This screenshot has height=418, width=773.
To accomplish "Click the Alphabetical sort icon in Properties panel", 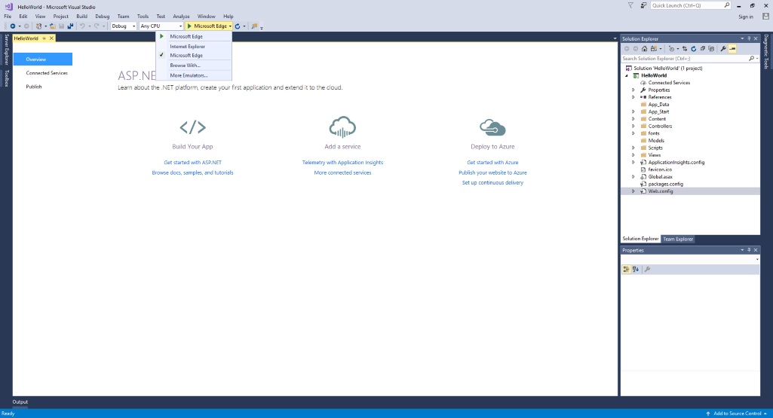I will pyautogui.click(x=636, y=269).
